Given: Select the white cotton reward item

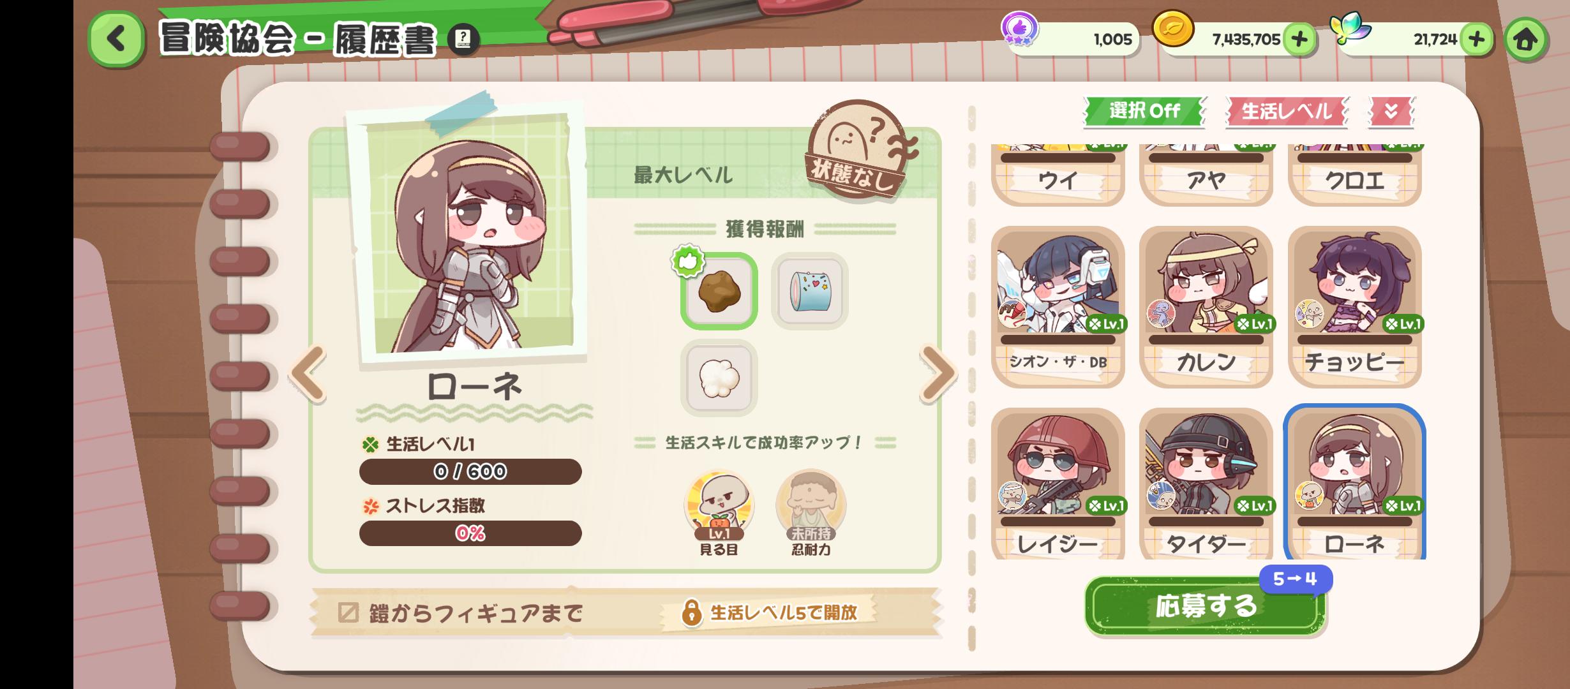Looking at the screenshot, I should (719, 378).
